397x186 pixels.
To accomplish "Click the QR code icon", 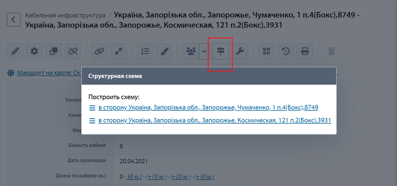I will point(266,51).
